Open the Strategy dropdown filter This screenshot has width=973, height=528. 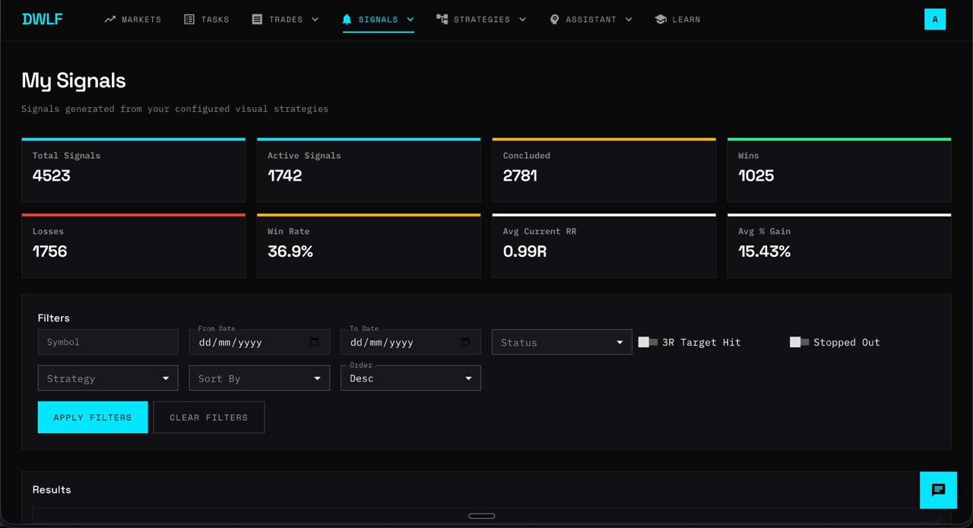pos(108,378)
